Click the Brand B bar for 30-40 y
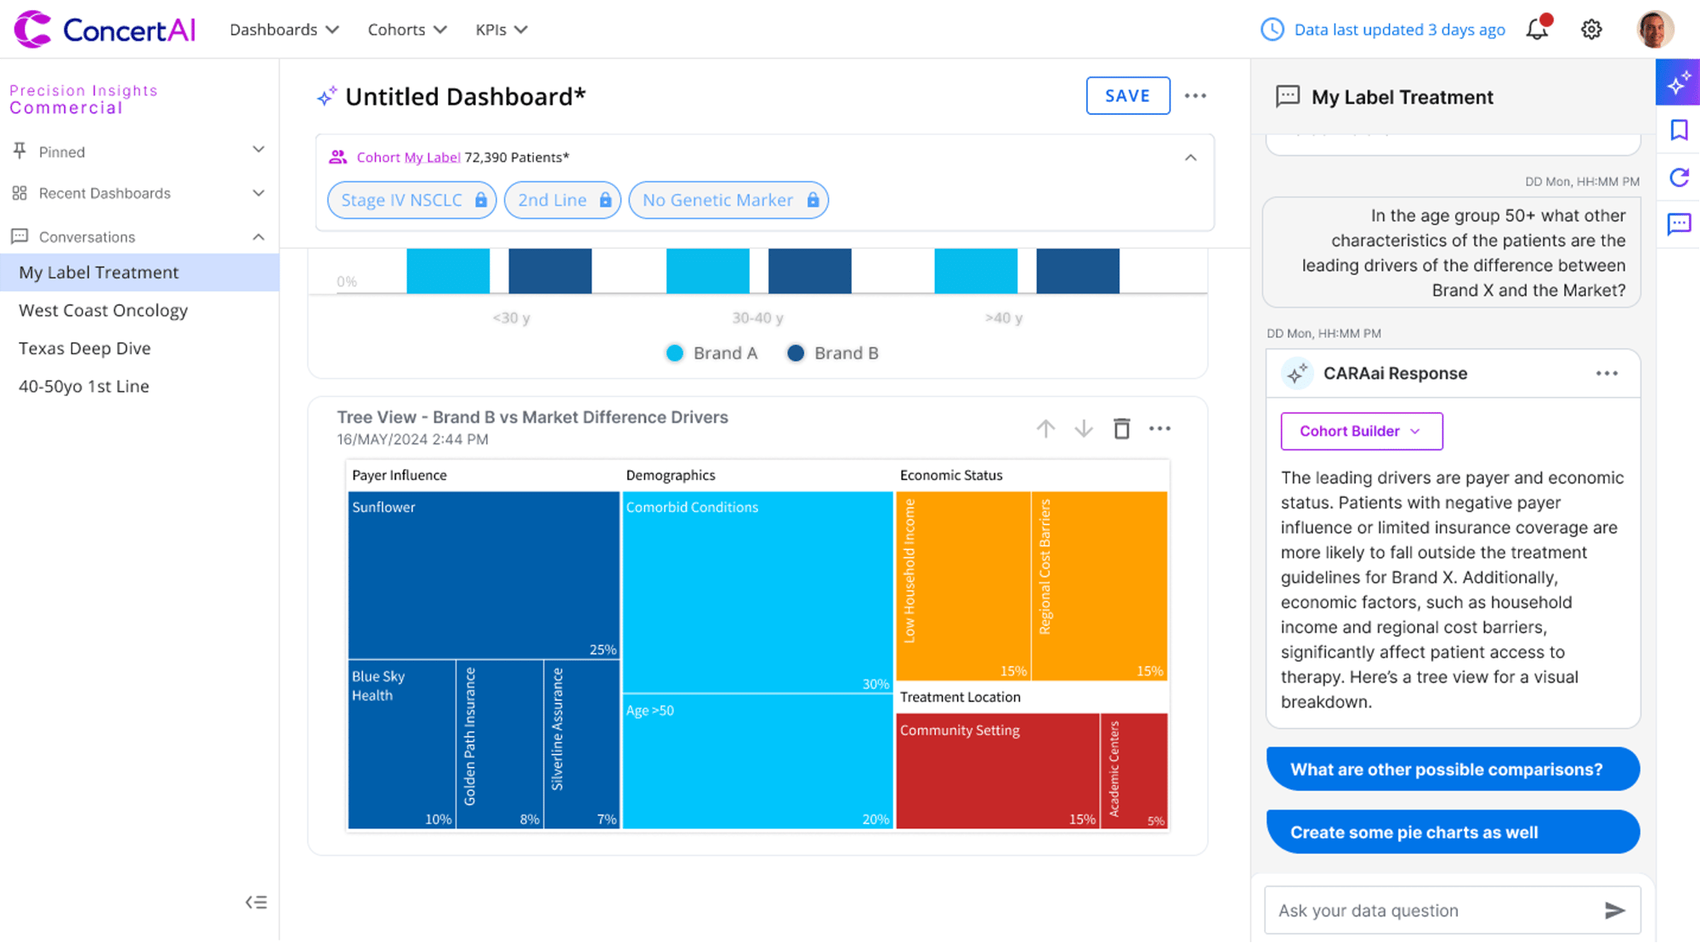The width and height of the screenshot is (1700, 943). [810, 271]
